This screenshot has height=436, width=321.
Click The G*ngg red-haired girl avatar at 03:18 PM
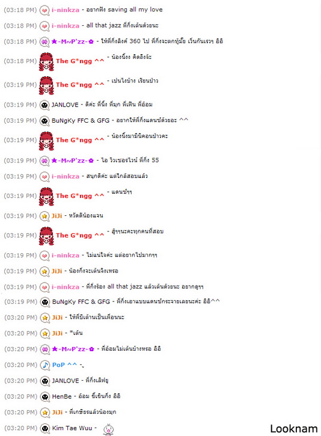46,61
